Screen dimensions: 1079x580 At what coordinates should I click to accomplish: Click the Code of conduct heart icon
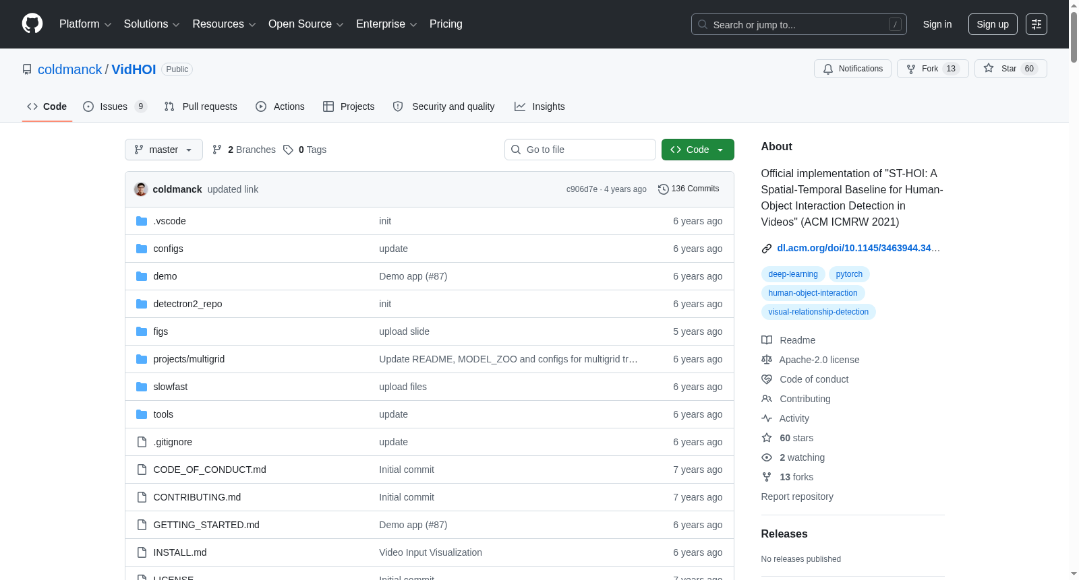click(x=767, y=379)
